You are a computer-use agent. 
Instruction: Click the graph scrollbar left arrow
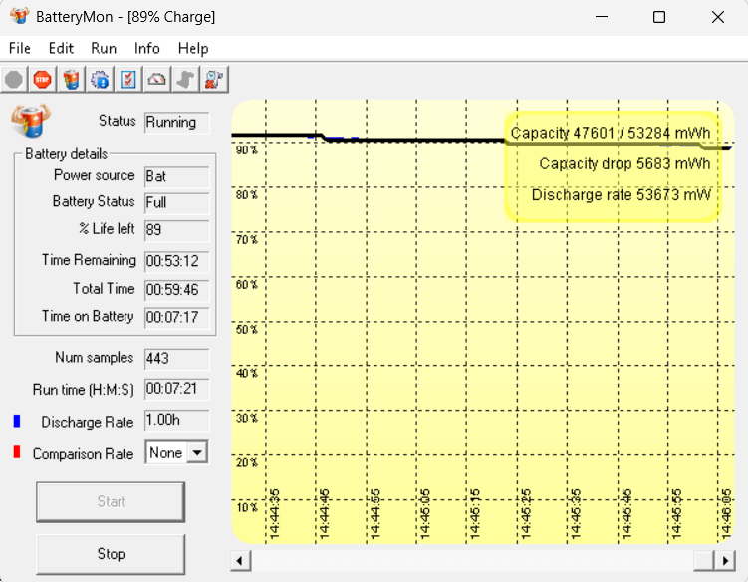click(x=240, y=560)
